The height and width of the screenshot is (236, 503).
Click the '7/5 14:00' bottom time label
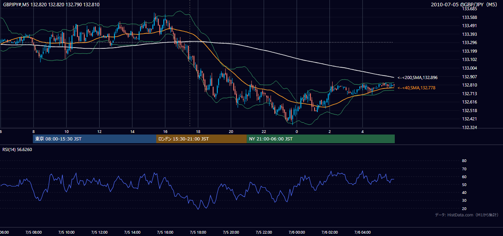tap(132, 232)
